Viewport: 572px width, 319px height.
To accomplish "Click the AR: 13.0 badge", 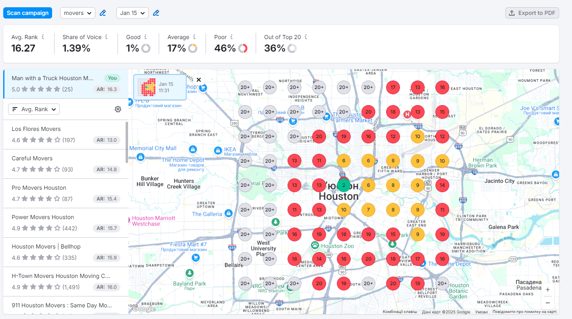I will tap(107, 140).
